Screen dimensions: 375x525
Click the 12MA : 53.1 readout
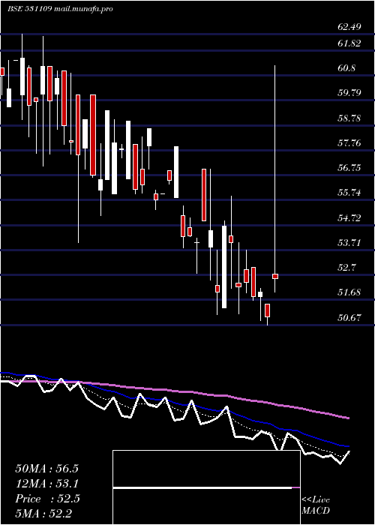[46, 484]
